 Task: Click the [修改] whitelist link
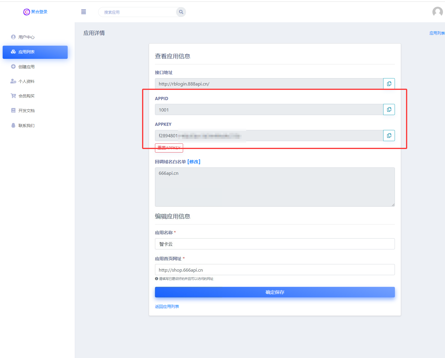(194, 162)
